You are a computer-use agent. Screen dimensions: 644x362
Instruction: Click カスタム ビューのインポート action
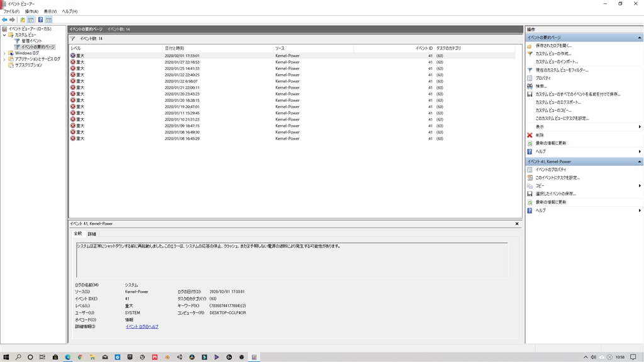[557, 62]
